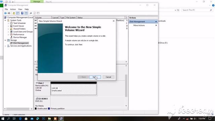Click the Shared Folders icon
The image size is (215, 121).
tap(11, 29)
